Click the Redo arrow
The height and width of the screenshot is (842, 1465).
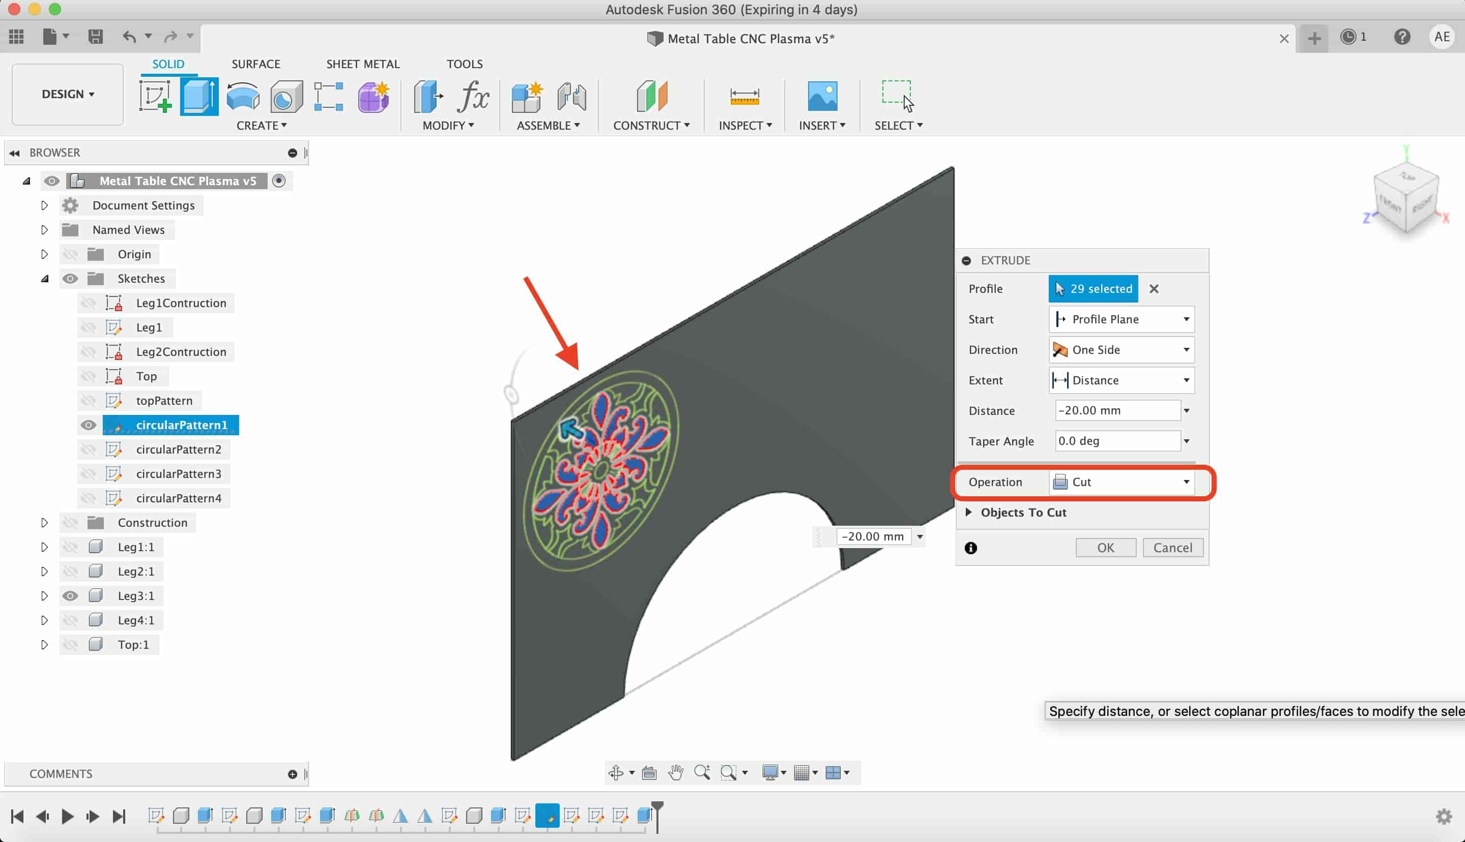[x=170, y=37]
